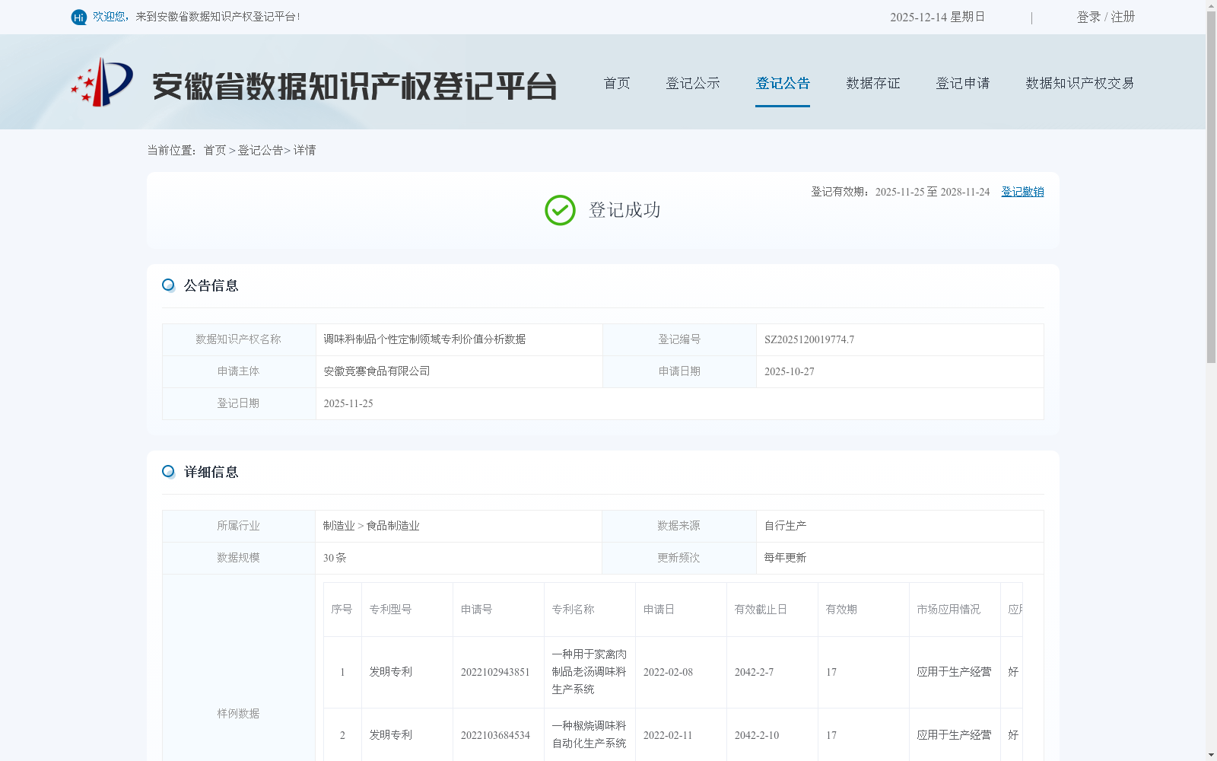This screenshot has width=1217, height=761.
Task: Click applicant 安徽竞赛食品有限公司
Action: click(x=377, y=371)
